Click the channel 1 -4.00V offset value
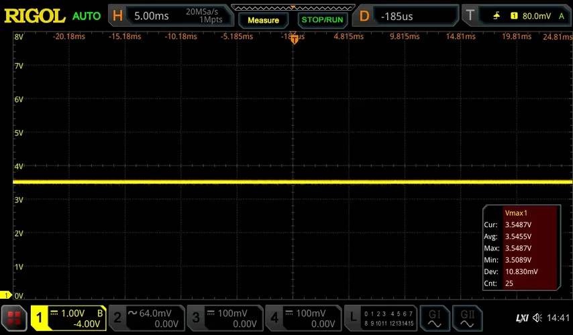Screen dimensions: 573x335 (87, 324)
